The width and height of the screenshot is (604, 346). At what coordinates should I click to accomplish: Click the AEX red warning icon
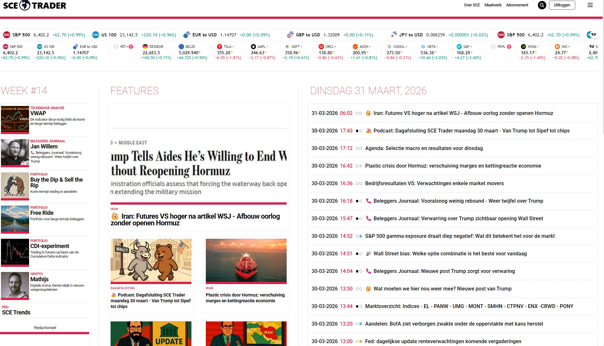131,47
